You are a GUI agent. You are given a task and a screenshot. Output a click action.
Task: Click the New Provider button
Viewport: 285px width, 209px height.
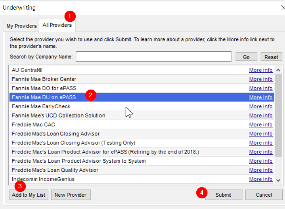click(71, 195)
